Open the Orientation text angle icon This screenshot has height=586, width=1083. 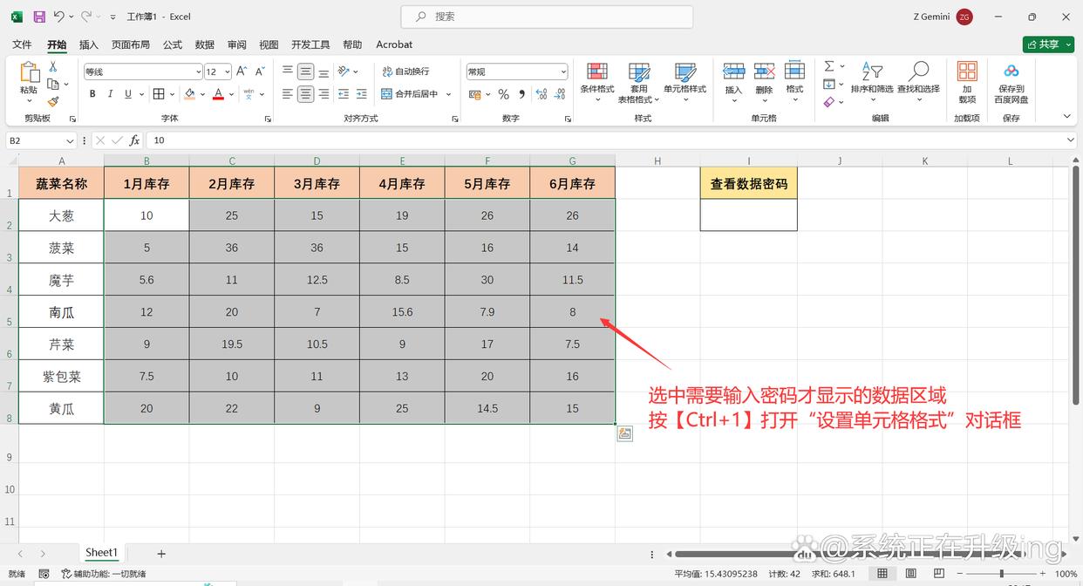344,72
